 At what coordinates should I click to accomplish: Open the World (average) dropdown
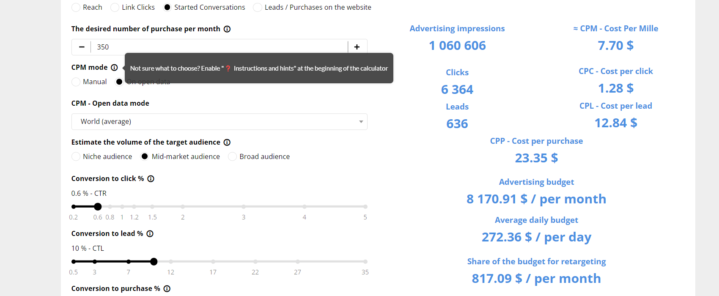click(219, 122)
